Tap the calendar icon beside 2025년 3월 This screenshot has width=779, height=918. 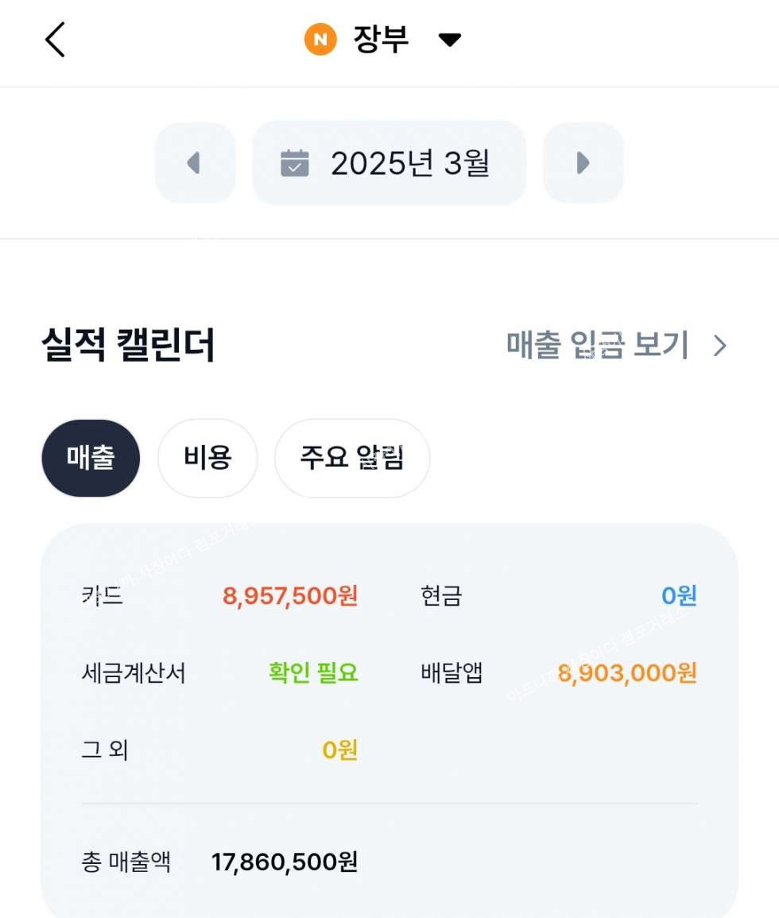[x=295, y=163]
